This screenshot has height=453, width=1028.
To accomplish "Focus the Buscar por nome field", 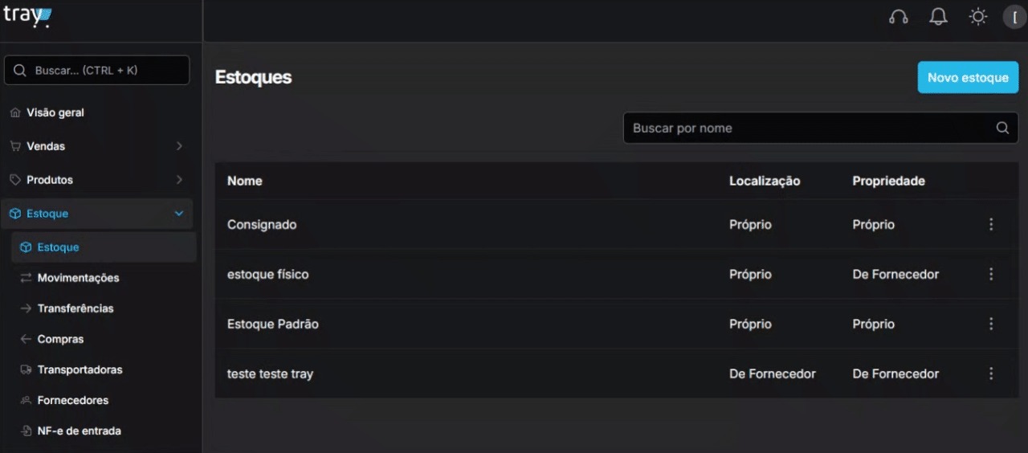I will (x=821, y=128).
